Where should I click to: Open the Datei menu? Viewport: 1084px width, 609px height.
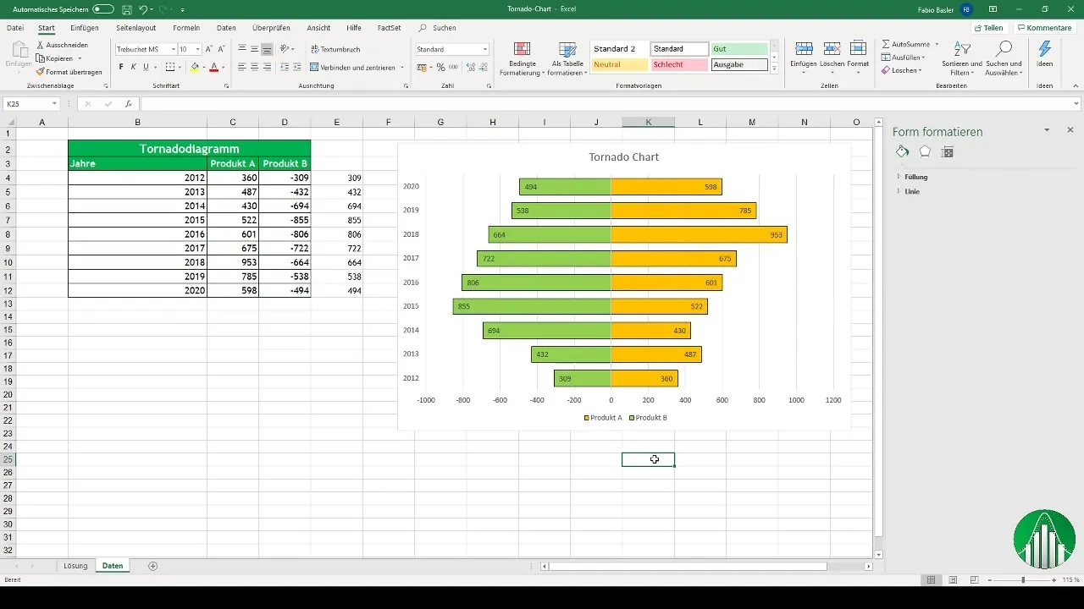pos(15,28)
